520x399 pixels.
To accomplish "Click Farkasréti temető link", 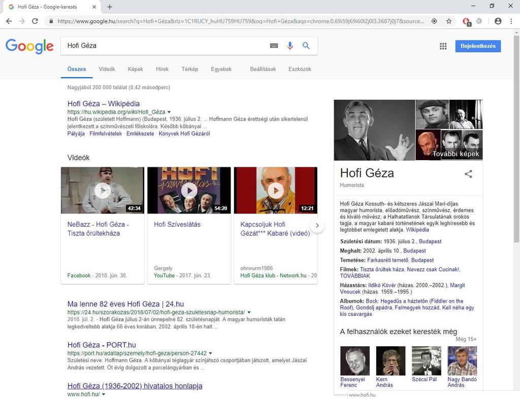I will point(387,260).
